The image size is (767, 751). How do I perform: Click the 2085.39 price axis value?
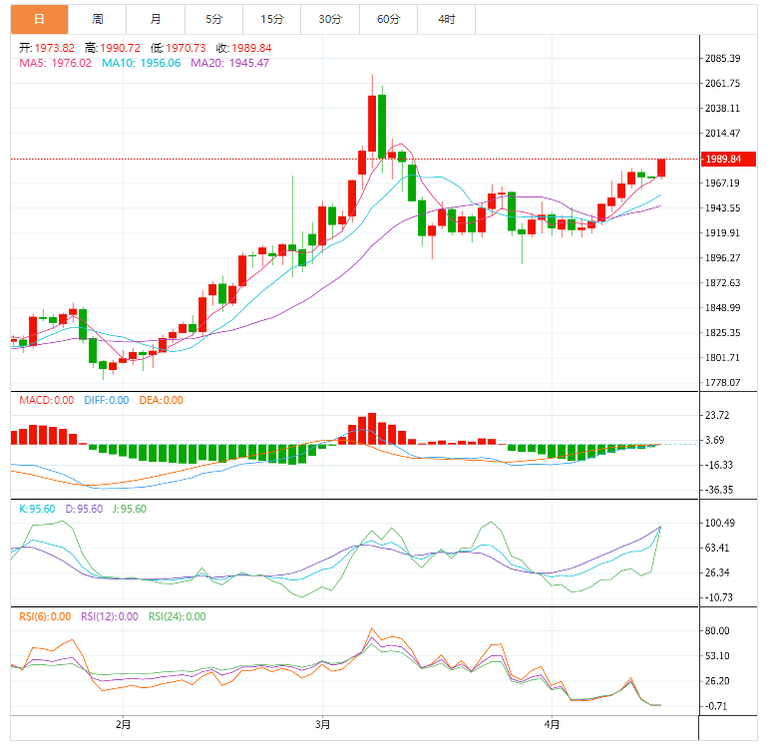722,58
